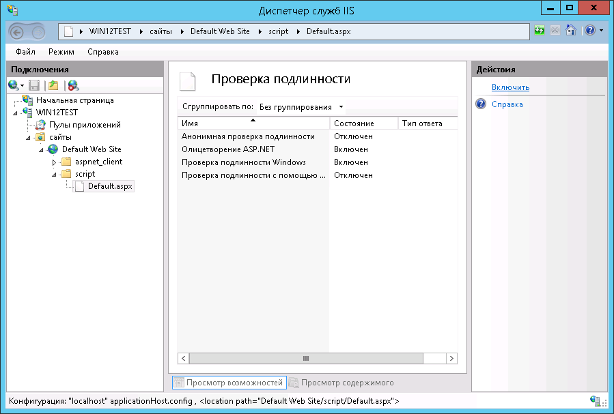Click the Home icon in address bar

[x=570, y=31]
